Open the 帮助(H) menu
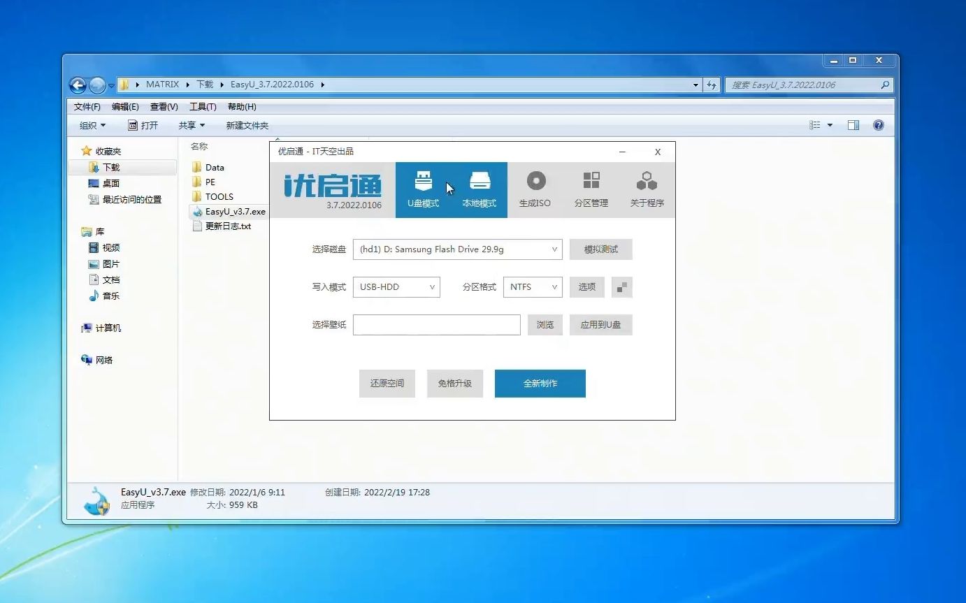 [x=242, y=107]
